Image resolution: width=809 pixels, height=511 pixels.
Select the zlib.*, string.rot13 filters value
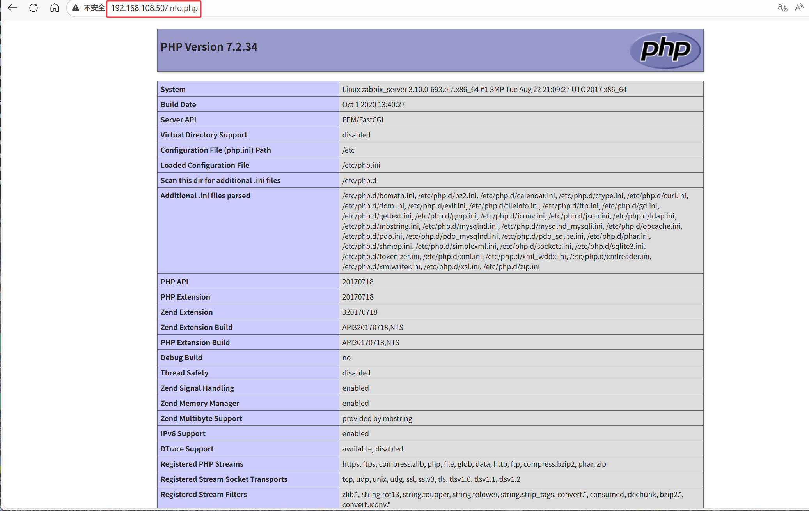513,499
